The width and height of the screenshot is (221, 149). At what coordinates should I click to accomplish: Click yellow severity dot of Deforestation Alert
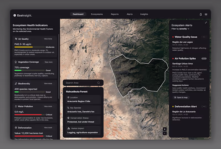click(173, 107)
